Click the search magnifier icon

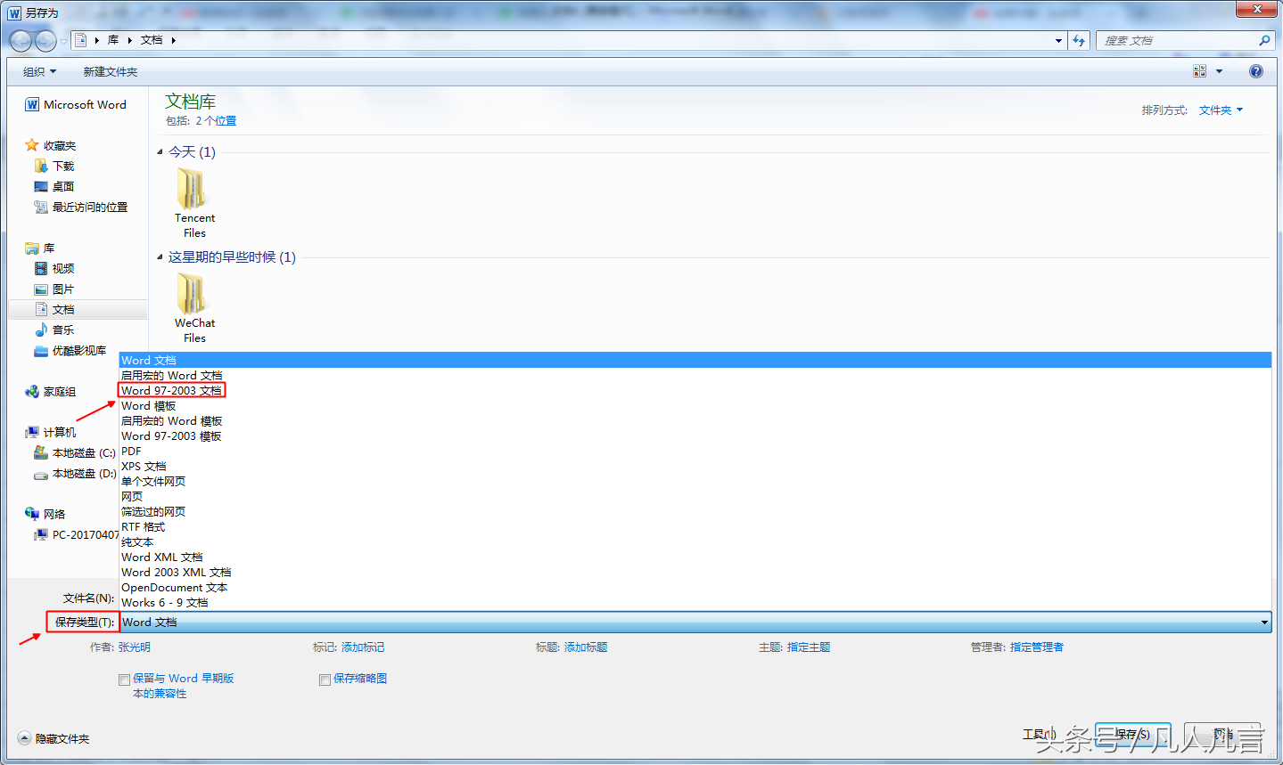point(1264,40)
